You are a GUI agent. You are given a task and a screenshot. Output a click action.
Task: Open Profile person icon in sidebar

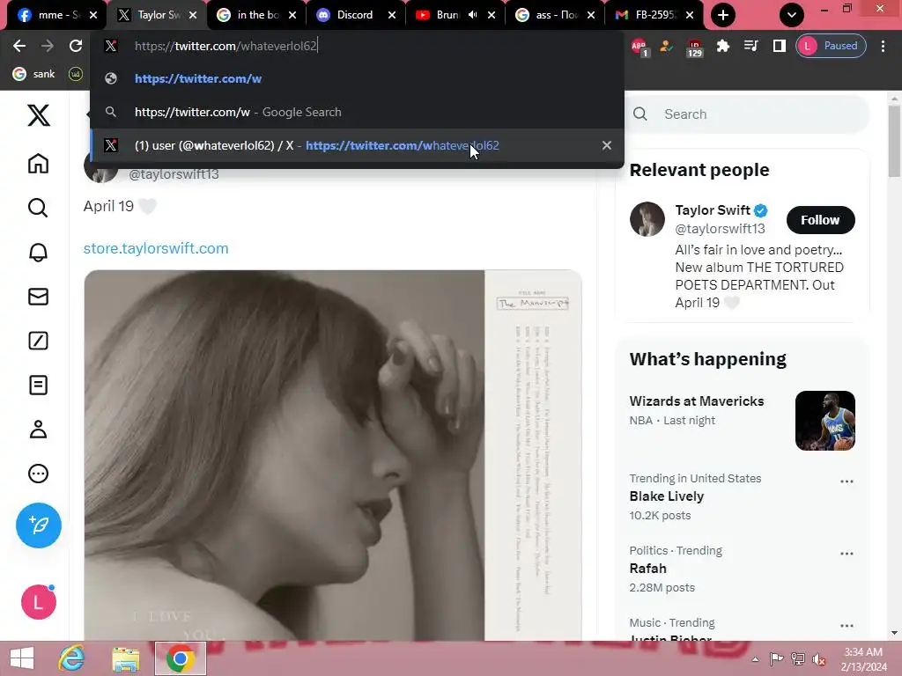39,430
